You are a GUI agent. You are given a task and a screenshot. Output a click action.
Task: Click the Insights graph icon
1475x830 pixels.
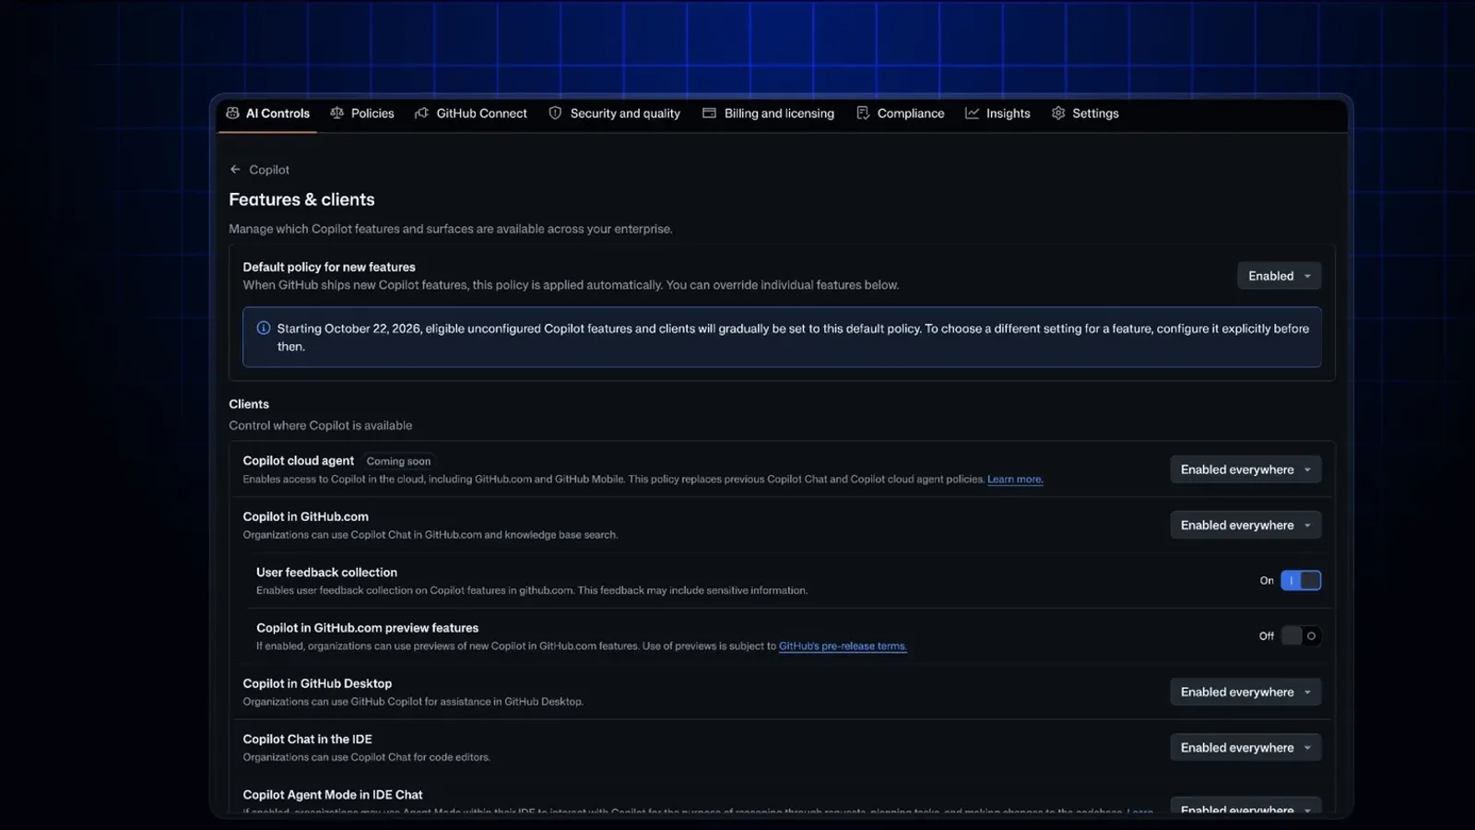pos(972,113)
